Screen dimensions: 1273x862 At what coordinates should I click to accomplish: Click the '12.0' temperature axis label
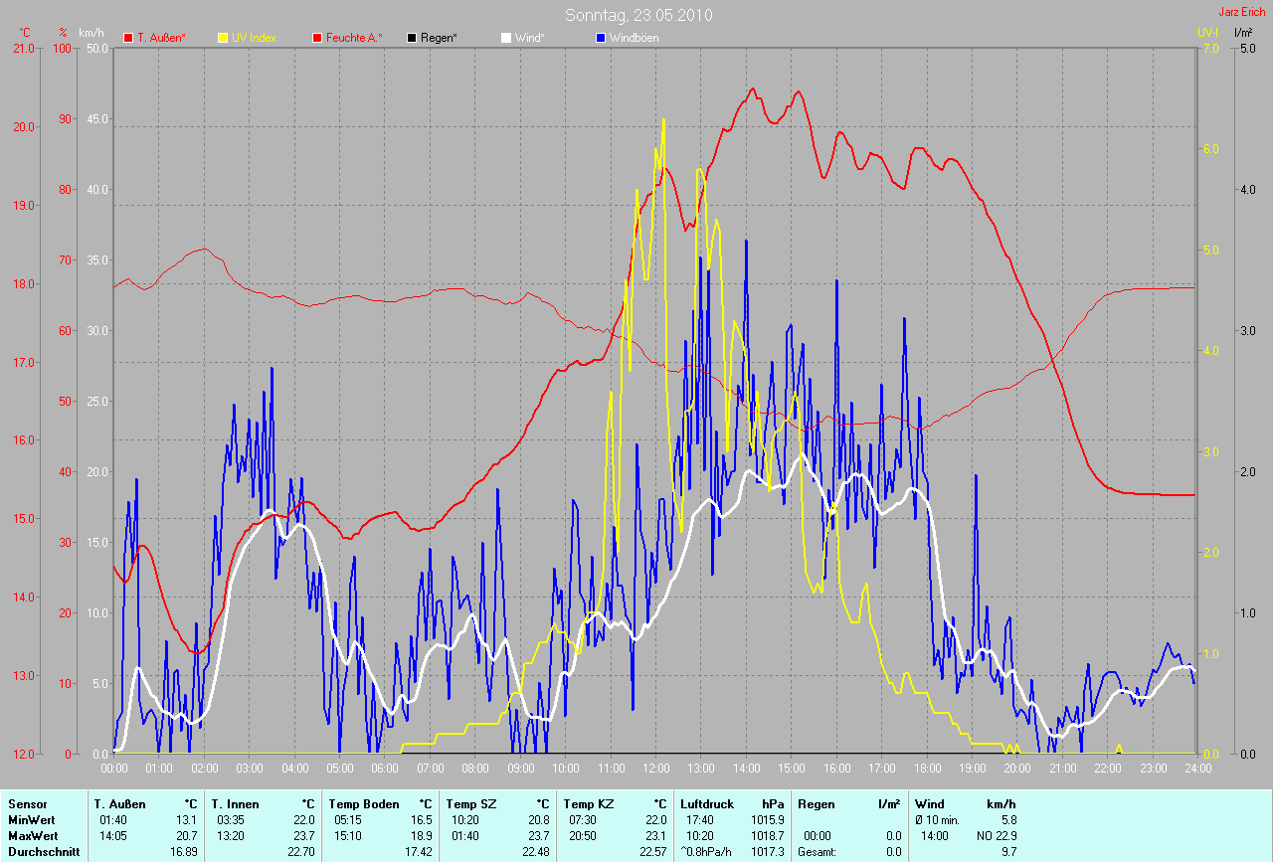click(23, 754)
